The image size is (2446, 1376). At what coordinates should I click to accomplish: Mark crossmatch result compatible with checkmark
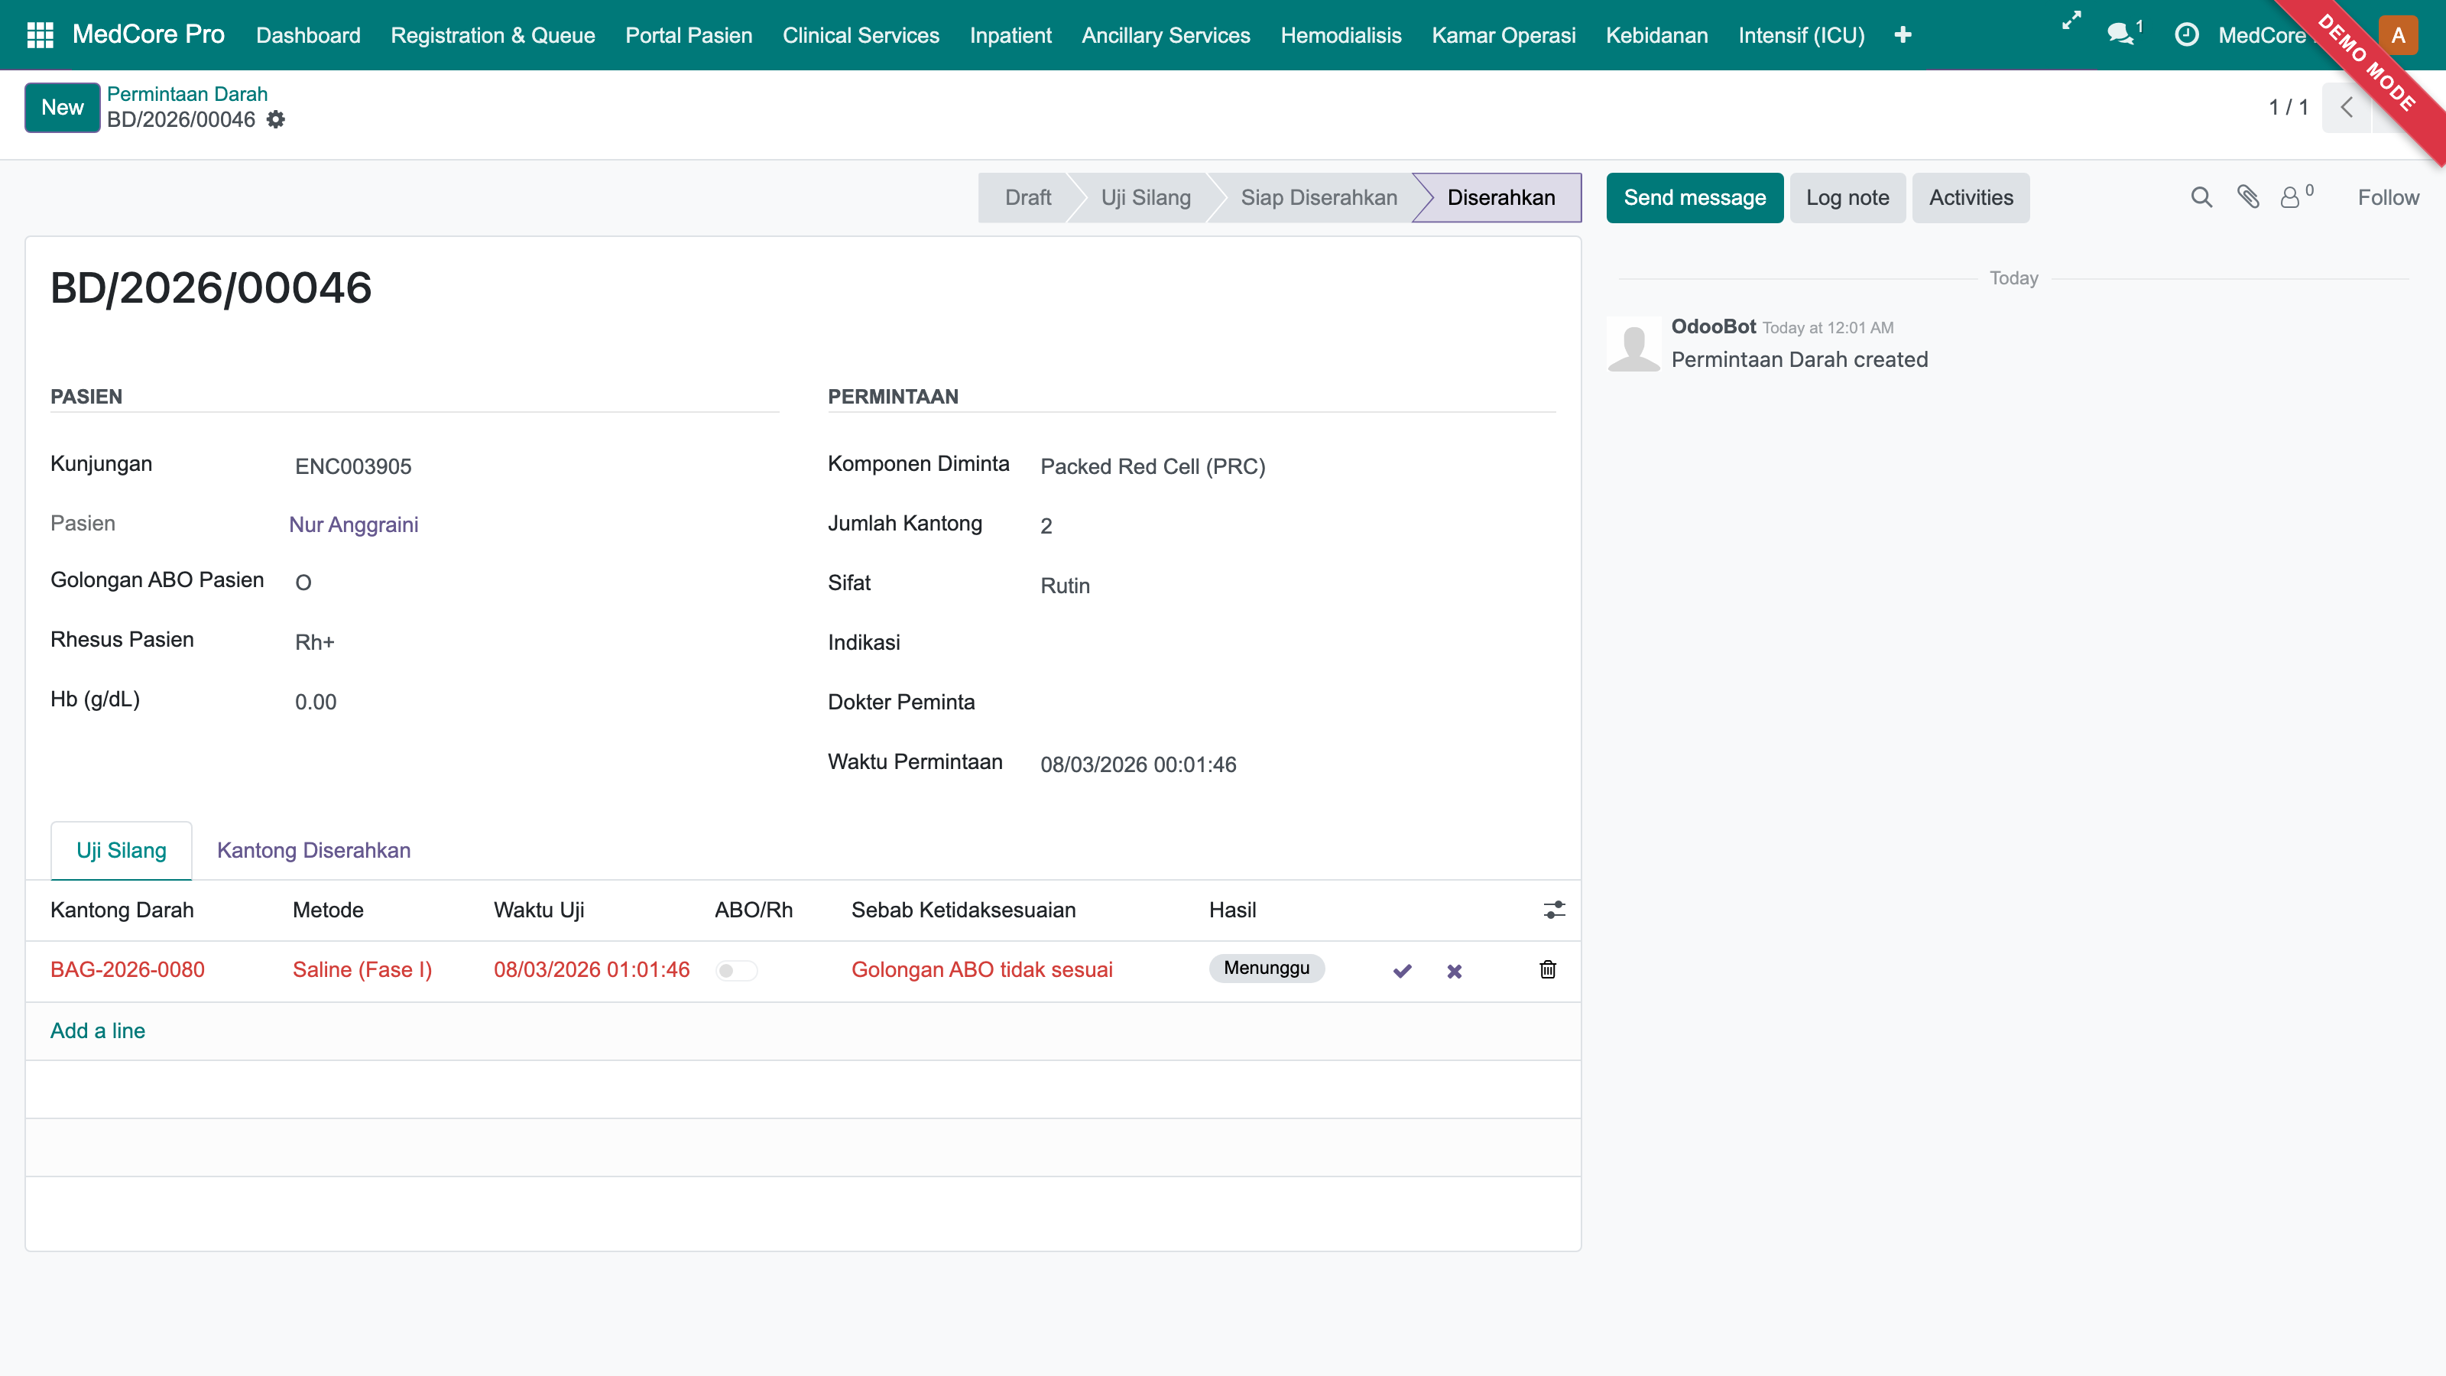[1403, 971]
